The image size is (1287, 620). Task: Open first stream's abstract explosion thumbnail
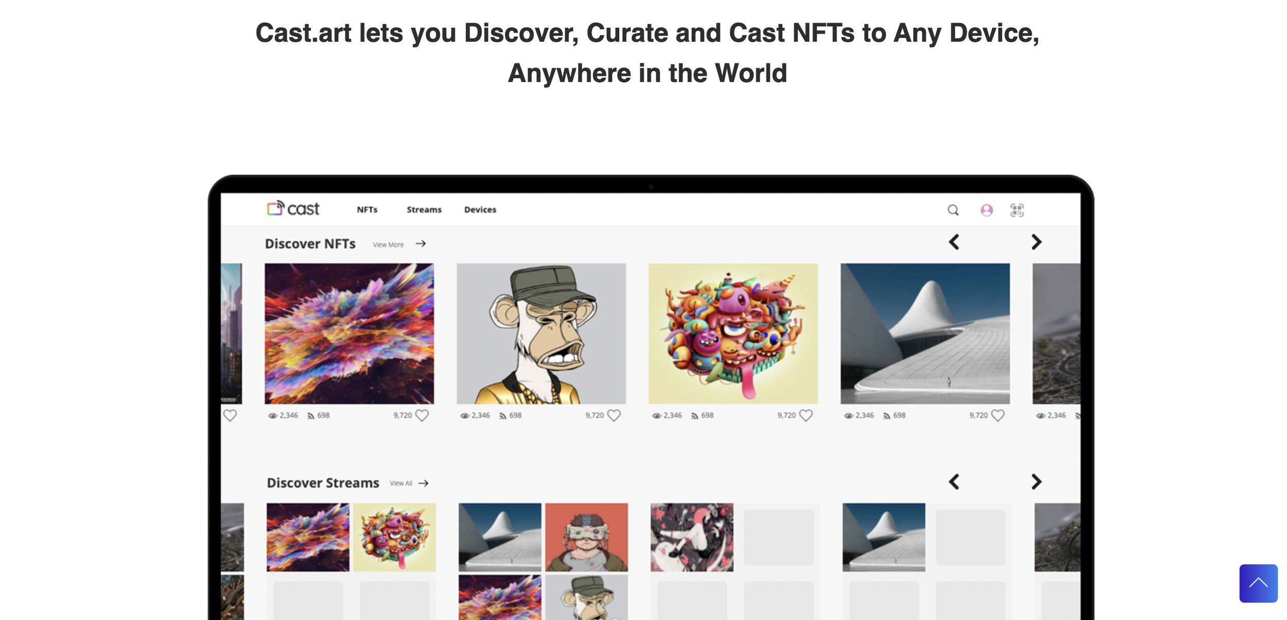click(308, 537)
